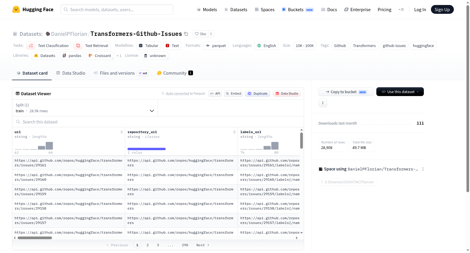This screenshot has height=253, width=470.
Task: Click the DanielPFlorian avatar icon
Action: coord(48,34)
